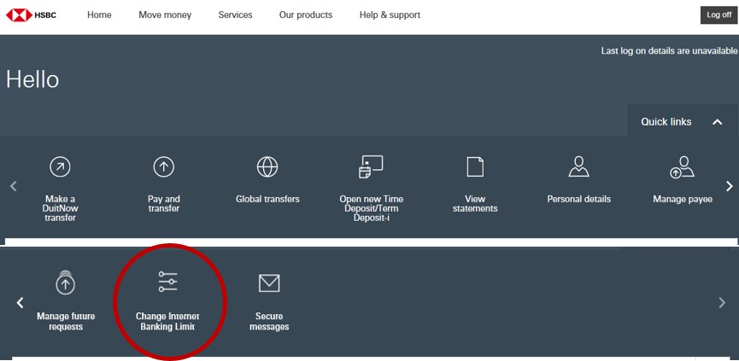Screen dimensions: 739x361
Task: Click the Hello greeting heading
Action: (x=32, y=79)
